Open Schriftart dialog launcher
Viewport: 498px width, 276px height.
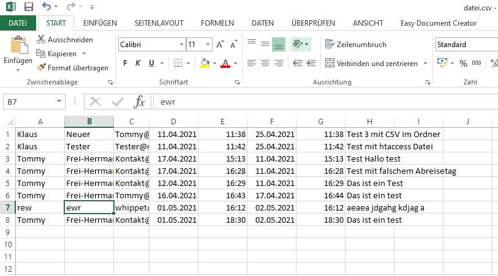point(237,83)
